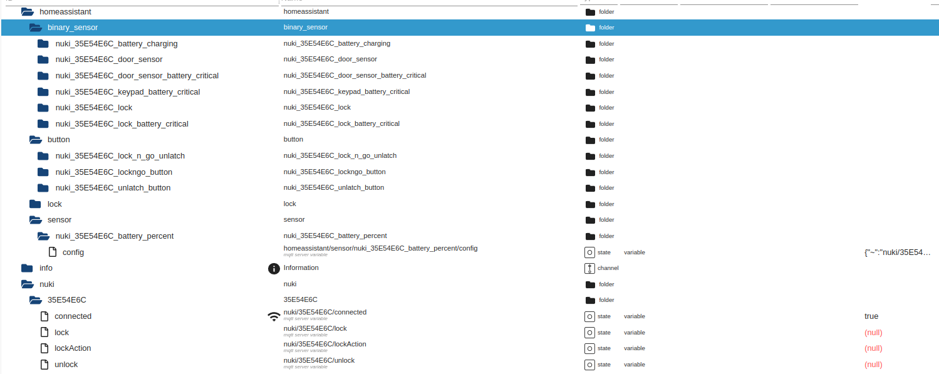Expand the nuki_35E54E6C_lock folder icon
Image resolution: width=939 pixels, height=374 pixels.
pos(43,108)
